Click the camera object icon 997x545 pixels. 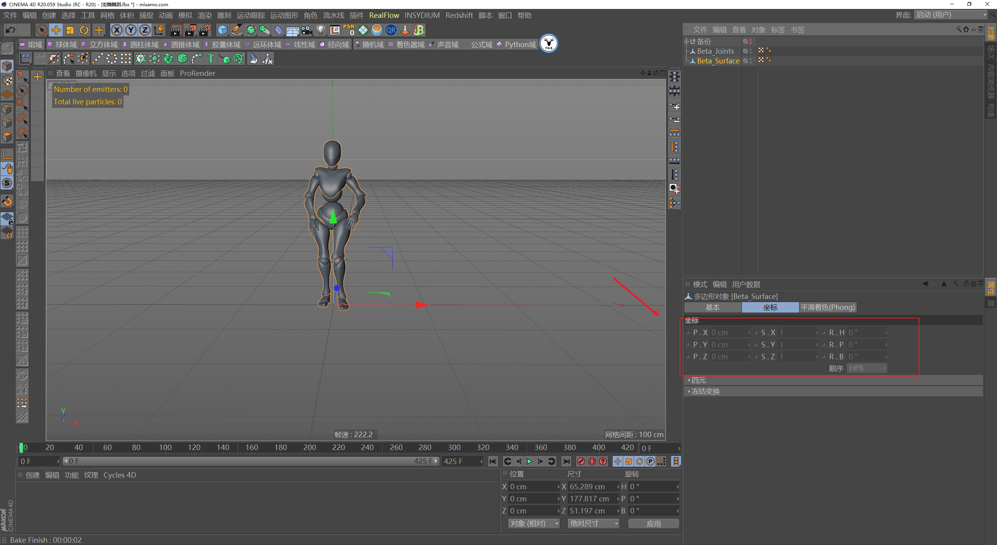pyautogui.click(x=307, y=30)
